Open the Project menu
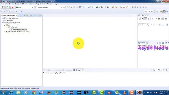169x95 pixels. 38,4
